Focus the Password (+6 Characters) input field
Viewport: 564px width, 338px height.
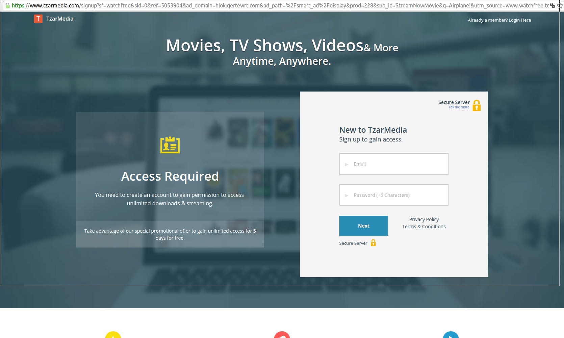tap(394, 195)
